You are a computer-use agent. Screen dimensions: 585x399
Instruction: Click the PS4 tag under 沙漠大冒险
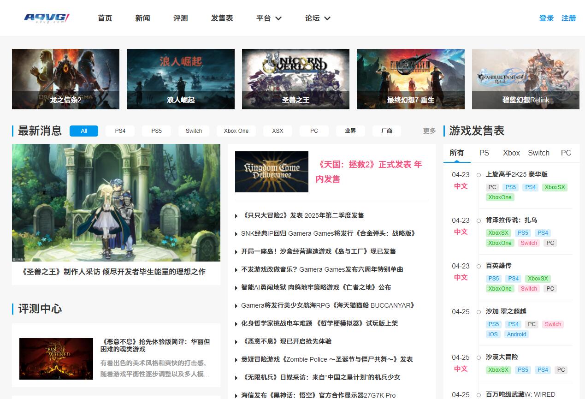click(543, 370)
